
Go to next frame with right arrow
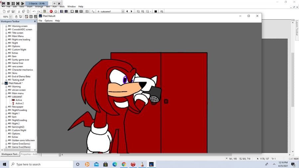point(131,11)
